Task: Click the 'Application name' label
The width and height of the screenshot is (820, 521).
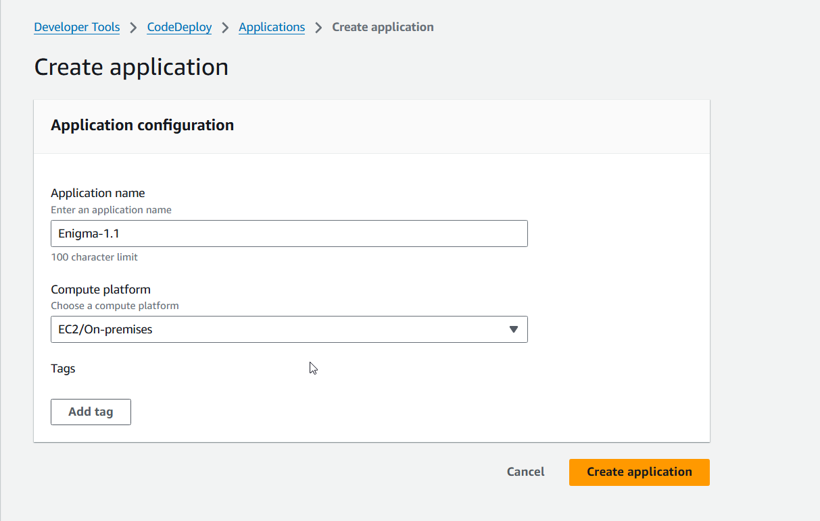Action: click(x=98, y=193)
